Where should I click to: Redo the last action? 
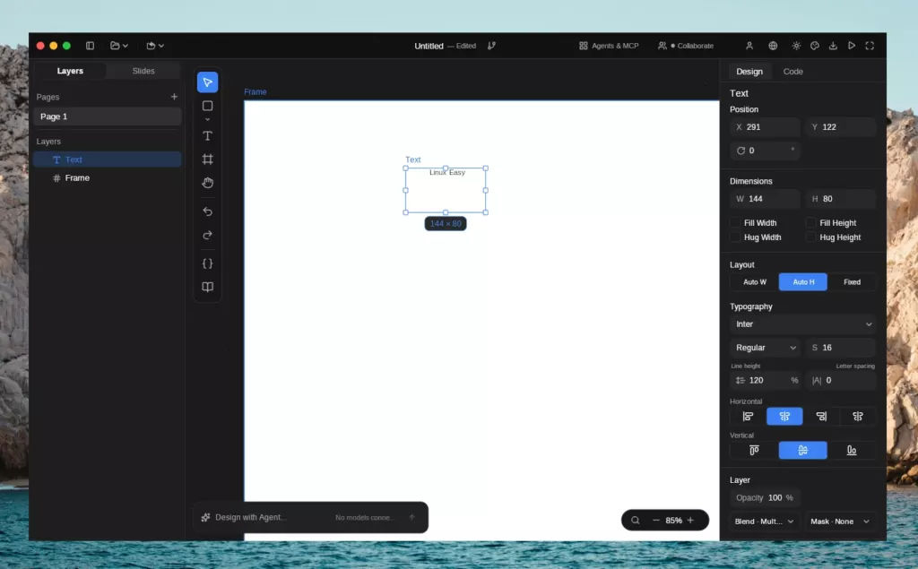tap(207, 236)
